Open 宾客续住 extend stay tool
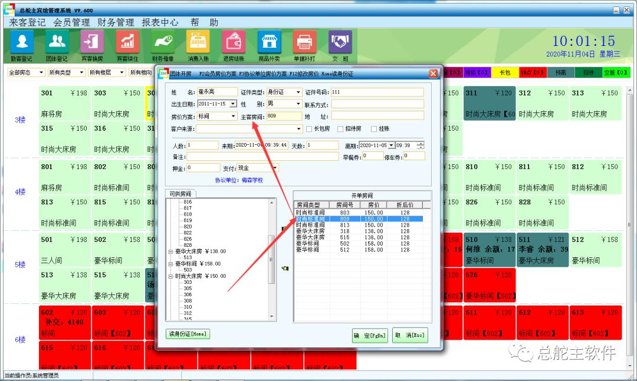Viewport: 637px width, 381px height. 127,42
